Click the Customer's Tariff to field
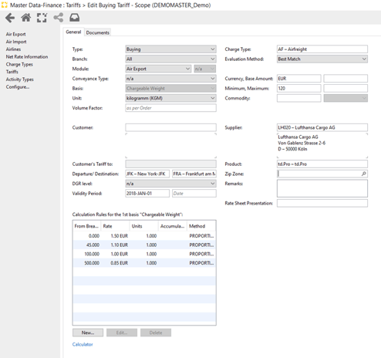 click(170, 164)
